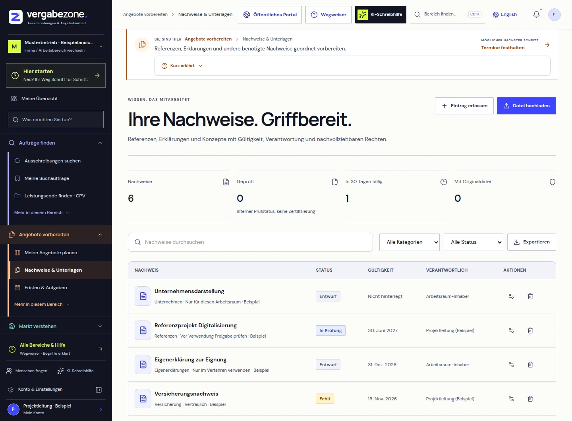Open settings for Eigenerklärung zur Eignung row
The height and width of the screenshot is (421, 572).
(x=511, y=365)
